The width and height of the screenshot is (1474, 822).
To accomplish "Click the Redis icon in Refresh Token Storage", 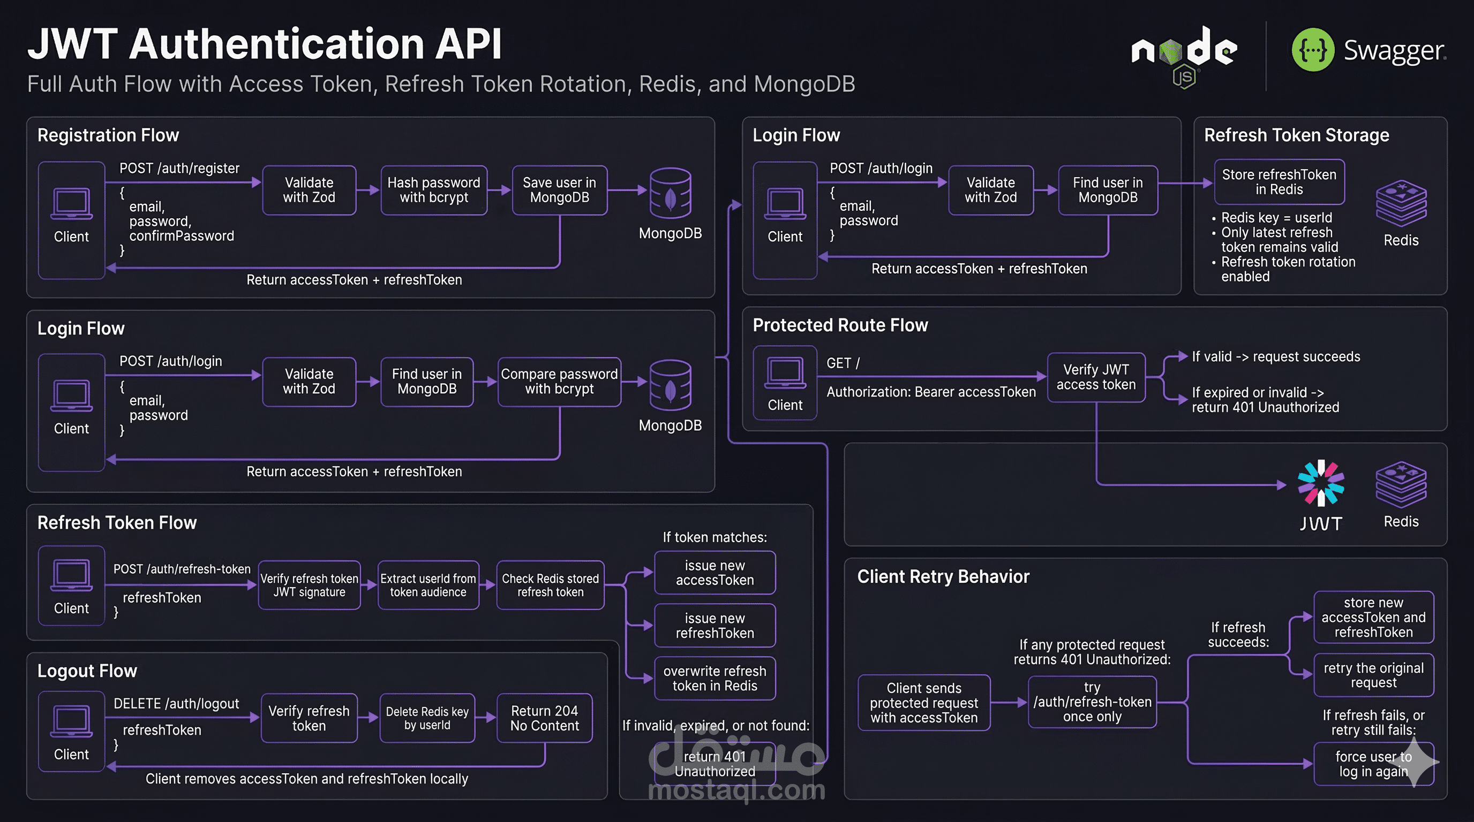I will click(1401, 203).
